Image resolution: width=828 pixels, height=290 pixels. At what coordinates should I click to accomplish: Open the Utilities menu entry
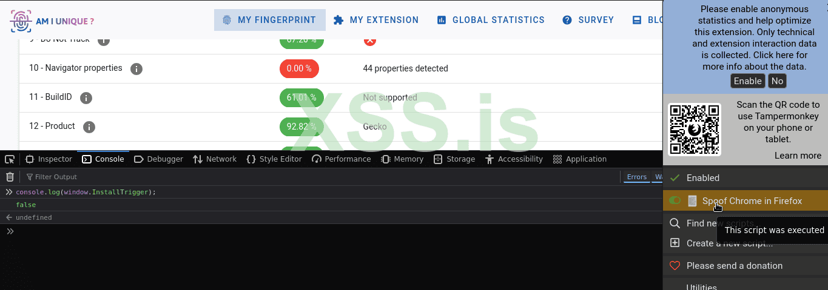pyautogui.click(x=701, y=287)
